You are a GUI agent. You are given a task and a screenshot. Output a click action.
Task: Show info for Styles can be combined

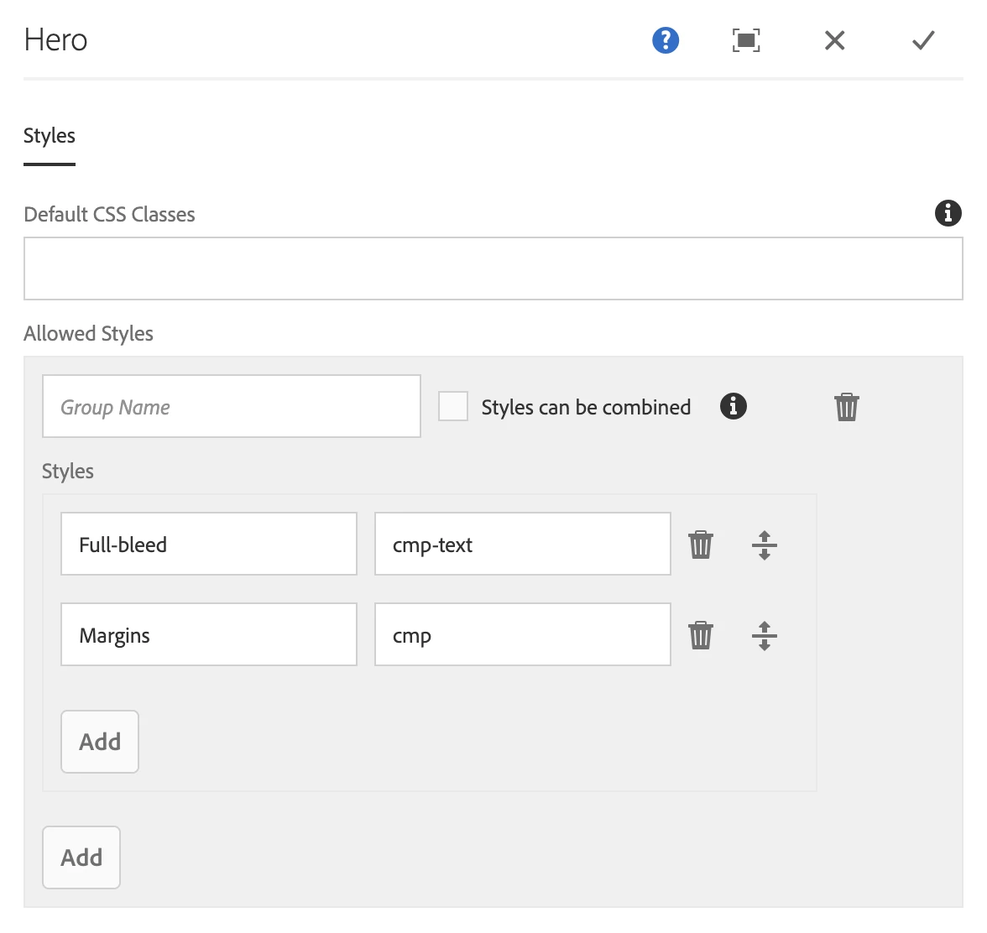click(x=733, y=407)
